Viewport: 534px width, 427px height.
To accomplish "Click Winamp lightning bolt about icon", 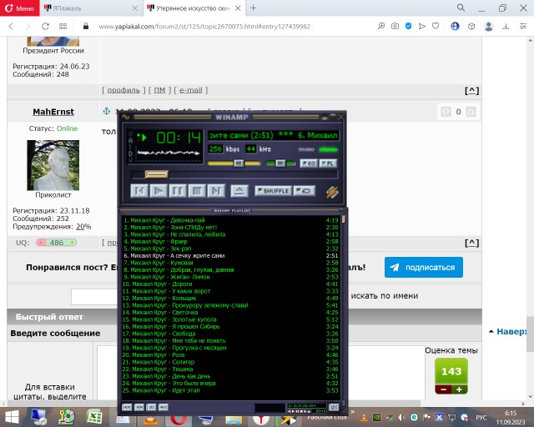I will click(x=332, y=192).
